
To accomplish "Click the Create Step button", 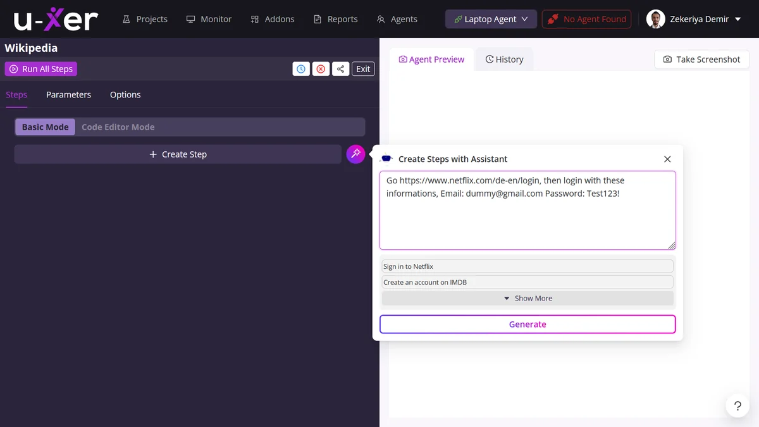I will click(x=178, y=154).
